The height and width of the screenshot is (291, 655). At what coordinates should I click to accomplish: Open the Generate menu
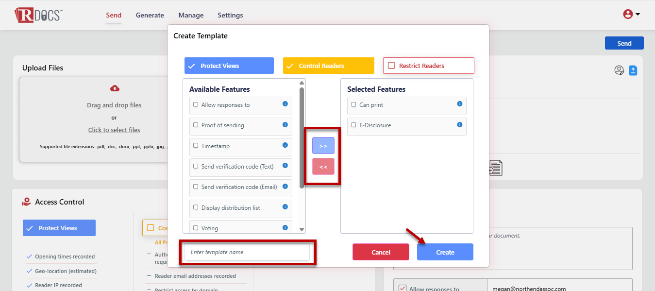tap(150, 15)
